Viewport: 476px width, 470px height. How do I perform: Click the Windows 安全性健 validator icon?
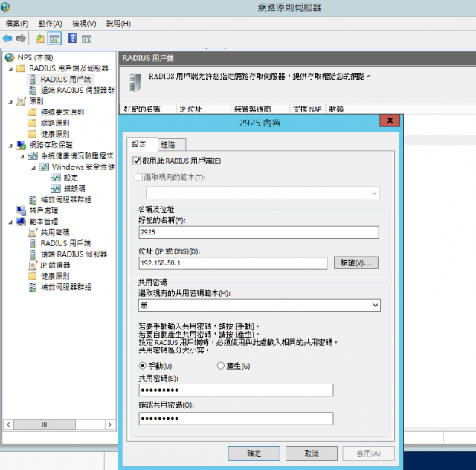tap(45, 167)
